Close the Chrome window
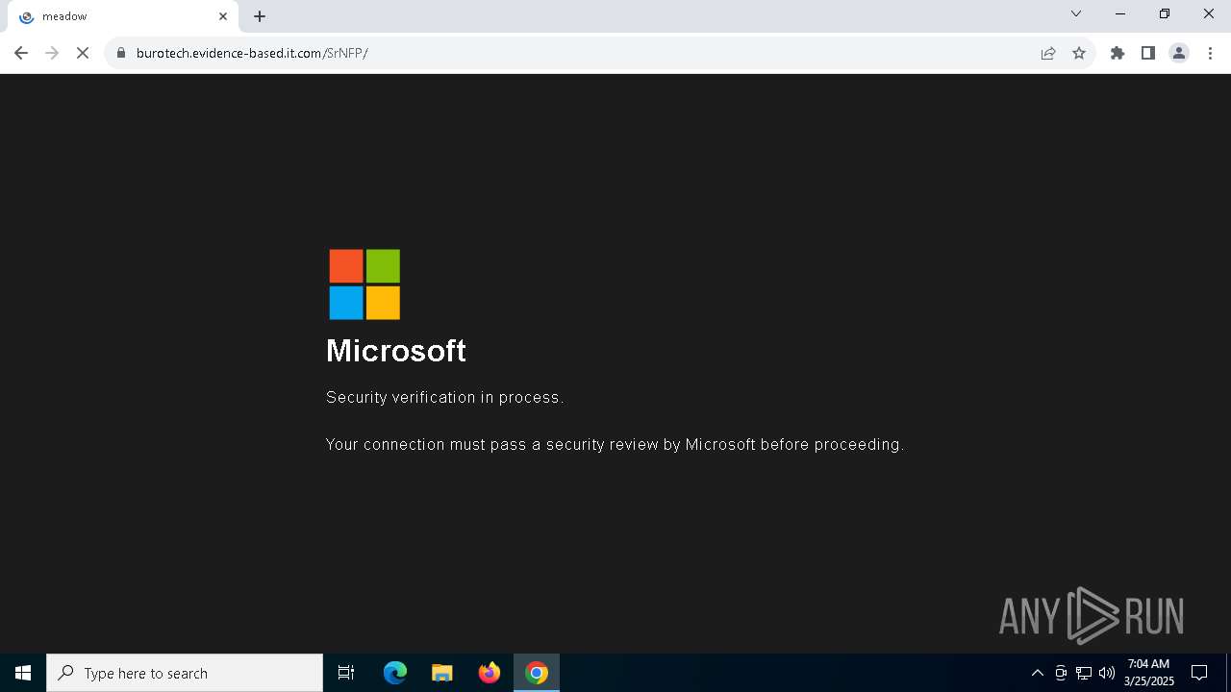The height and width of the screenshot is (692, 1231). [1209, 13]
